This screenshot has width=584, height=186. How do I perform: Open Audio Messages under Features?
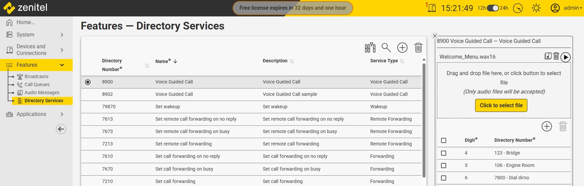[x=42, y=92]
